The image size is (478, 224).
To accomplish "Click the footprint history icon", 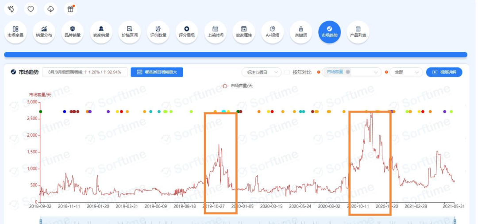I will tap(11, 9).
